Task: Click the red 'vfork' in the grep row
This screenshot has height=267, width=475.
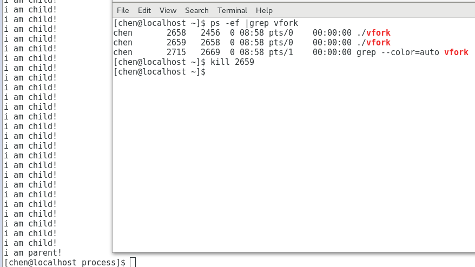Action: point(456,52)
